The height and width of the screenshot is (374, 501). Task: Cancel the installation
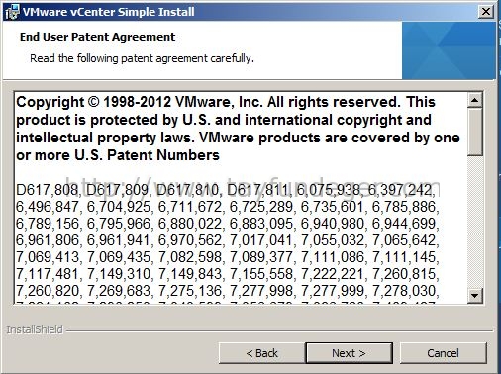pos(443,353)
